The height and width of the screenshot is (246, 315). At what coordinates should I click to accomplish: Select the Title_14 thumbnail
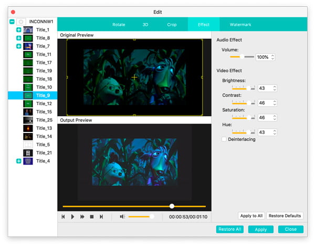tap(28, 137)
